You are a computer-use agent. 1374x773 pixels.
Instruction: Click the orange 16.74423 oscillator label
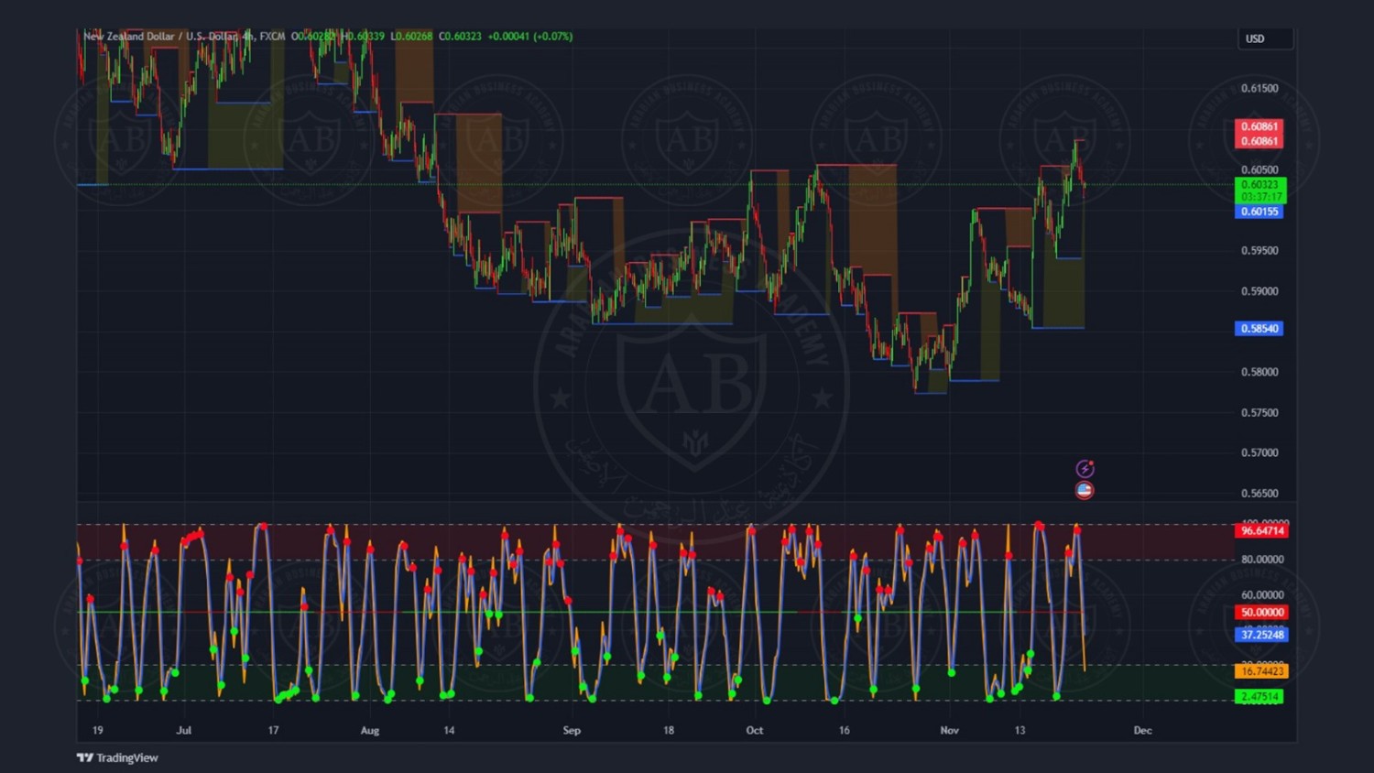[1261, 671]
